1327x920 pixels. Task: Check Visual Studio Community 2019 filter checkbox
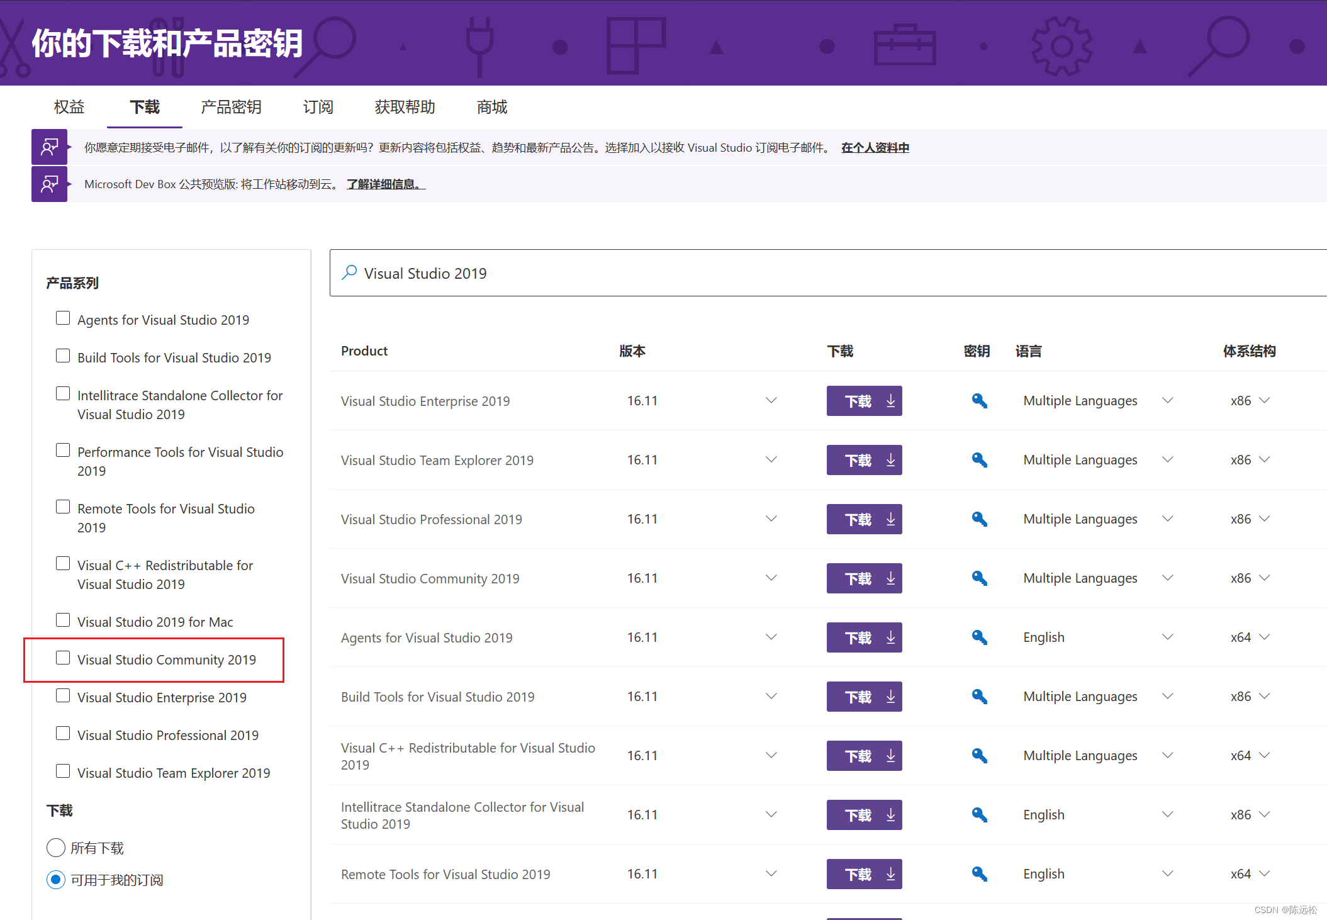point(63,658)
